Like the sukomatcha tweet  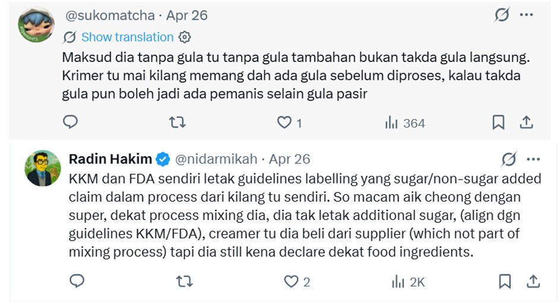284,122
